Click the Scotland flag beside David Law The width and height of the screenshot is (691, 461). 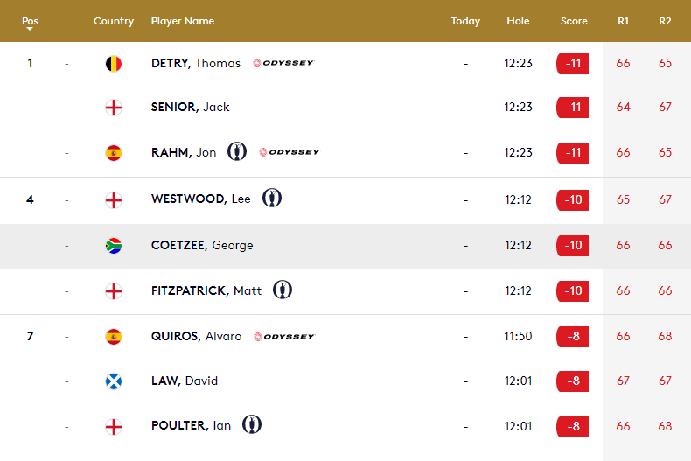point(114,381)
